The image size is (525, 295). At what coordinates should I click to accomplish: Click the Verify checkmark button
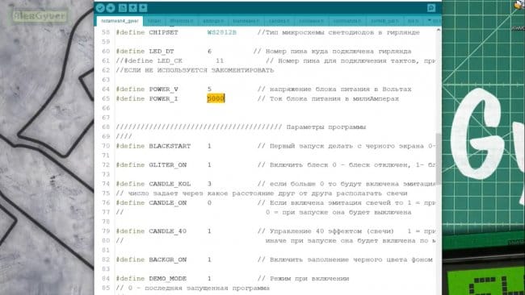tap(100, 8)
